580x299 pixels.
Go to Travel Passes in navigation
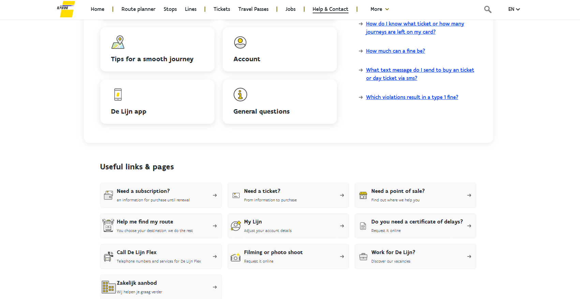253,9
